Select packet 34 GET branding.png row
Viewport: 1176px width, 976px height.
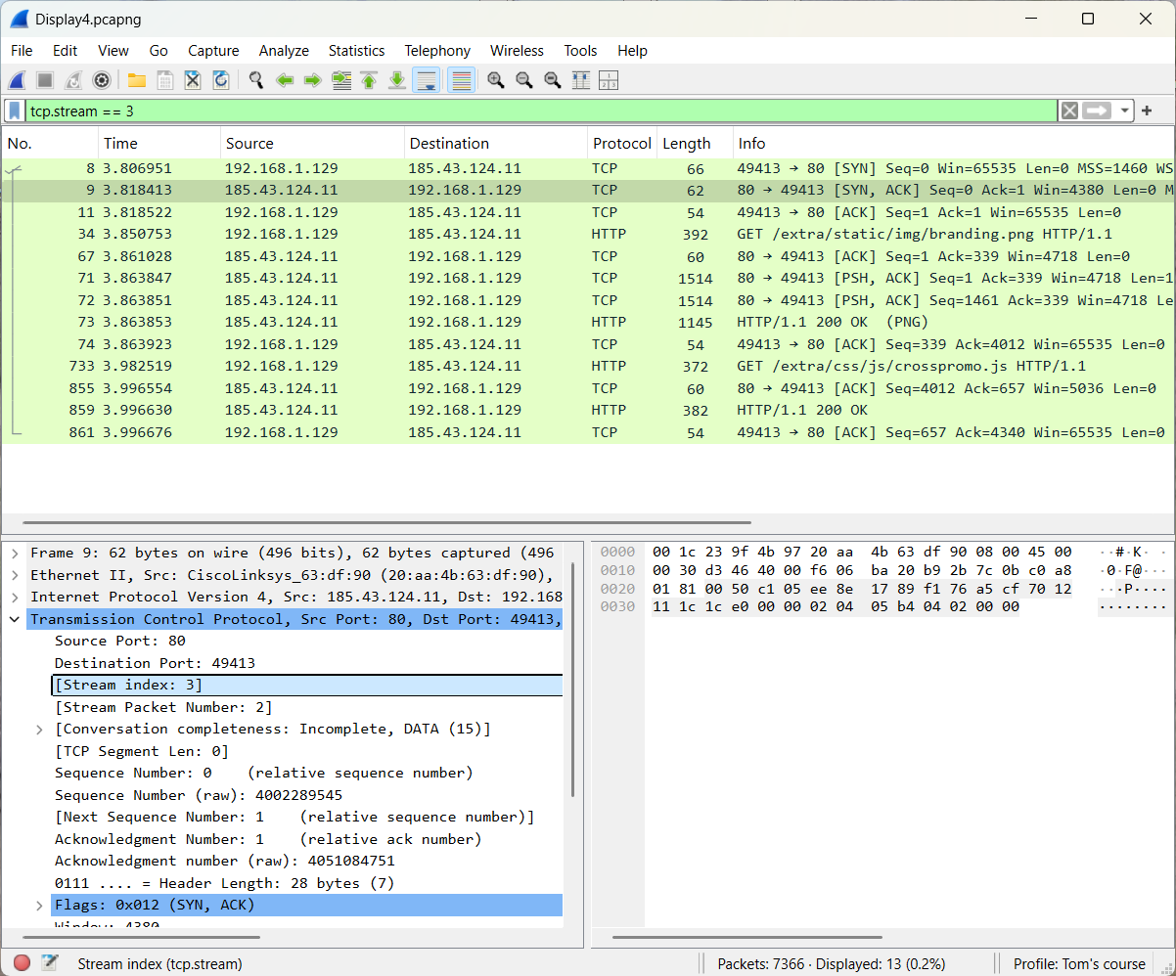click(588, 234)
